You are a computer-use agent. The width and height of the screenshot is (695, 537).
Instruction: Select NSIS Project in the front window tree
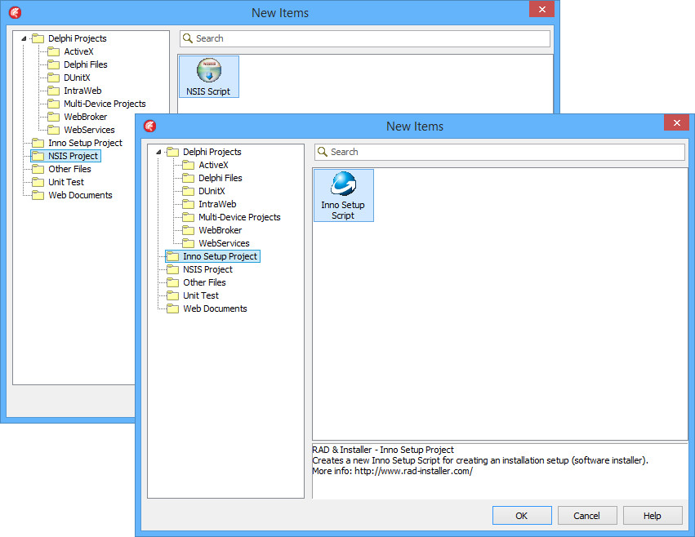point(208,269)
